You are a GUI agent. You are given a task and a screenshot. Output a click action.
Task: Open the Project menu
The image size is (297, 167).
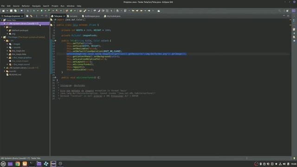(55, 6)
